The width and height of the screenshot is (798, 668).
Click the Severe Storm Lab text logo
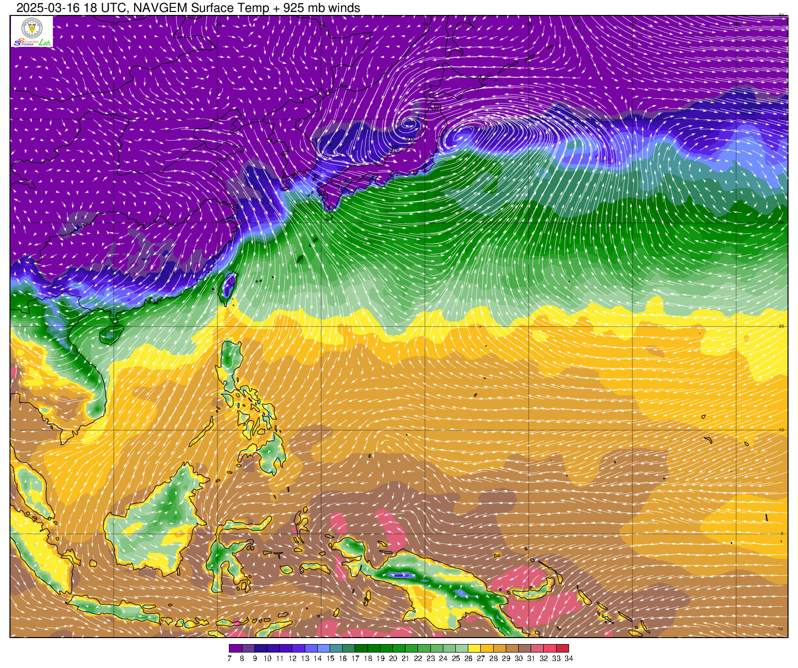coord(32,43)
